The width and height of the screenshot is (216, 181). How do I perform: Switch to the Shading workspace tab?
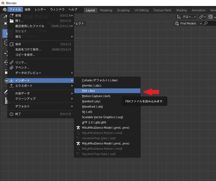point(181,10)
